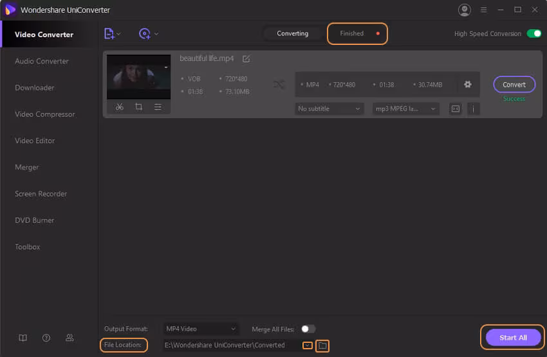547x357 pixels.
Task: Click the preview frame icon next to audio dropdown
Action: click(x=455, y=109)
